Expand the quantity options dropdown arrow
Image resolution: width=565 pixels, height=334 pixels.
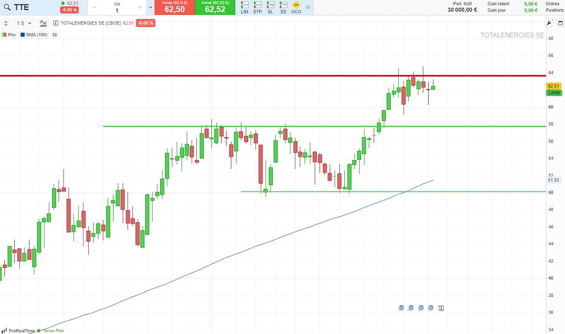tap(151, 8)
